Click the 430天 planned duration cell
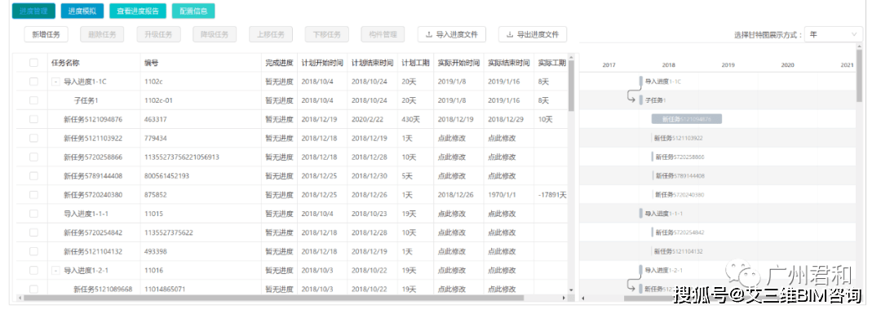This screenshot has height=314, width=881. point(410,119)
